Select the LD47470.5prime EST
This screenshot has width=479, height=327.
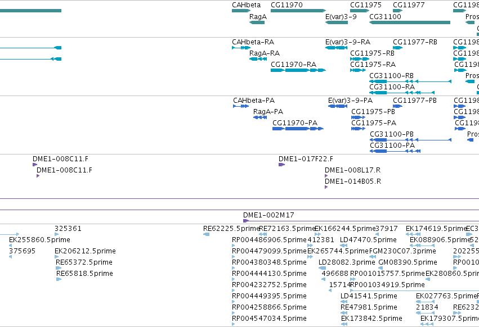pos(344,246)
